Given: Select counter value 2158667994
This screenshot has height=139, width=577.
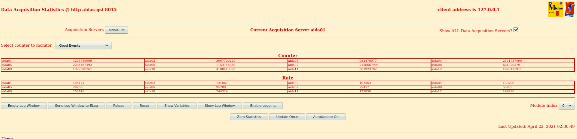Looking at the screenshot, I should coord(369,65).
